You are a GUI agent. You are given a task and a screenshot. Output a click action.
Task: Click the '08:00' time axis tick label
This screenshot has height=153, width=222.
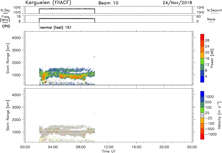[81, 147]
